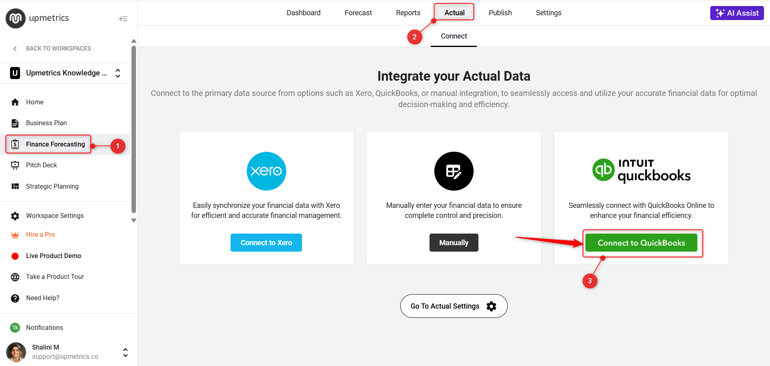
Task: Click the Product Tour globe icon
Action: (x=15, y=277)
